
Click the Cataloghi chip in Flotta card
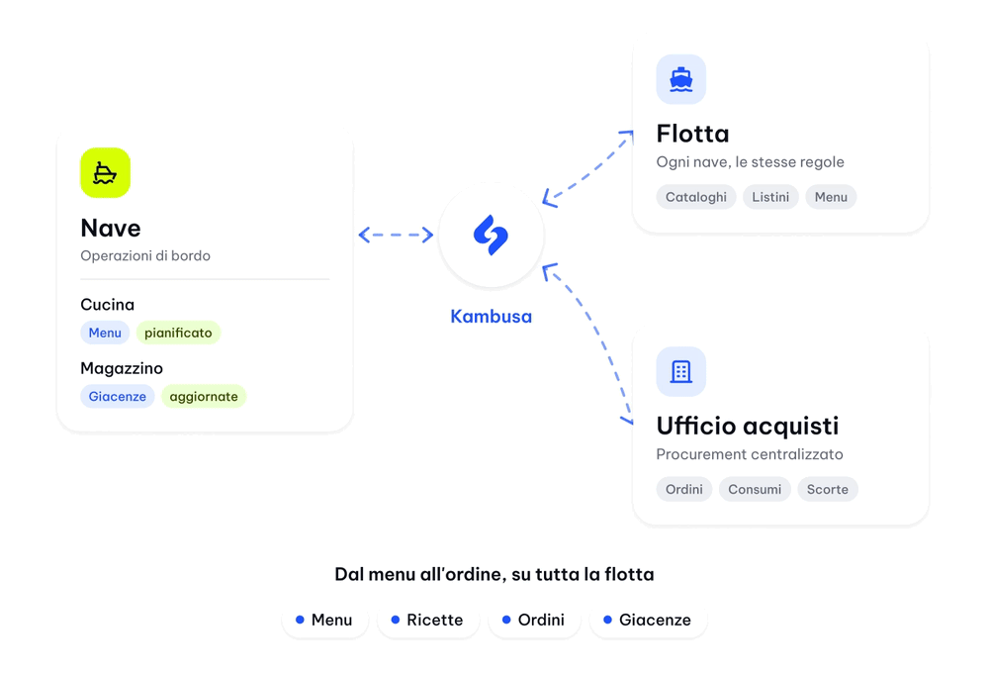click(695, 197)
